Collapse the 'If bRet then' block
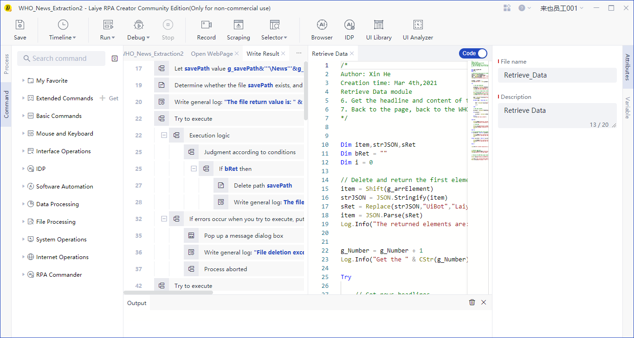This screenshot has height=338, width=634. tap(194, 169)
